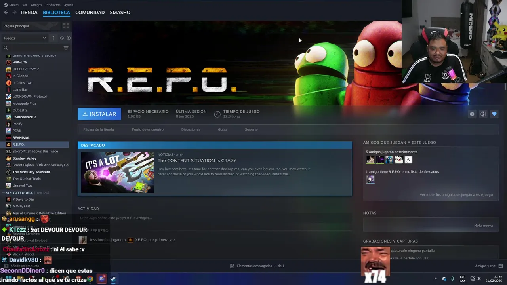507x285 pixels.
Task: Select Unravel Two entry
Action: (x=22, y=186)
